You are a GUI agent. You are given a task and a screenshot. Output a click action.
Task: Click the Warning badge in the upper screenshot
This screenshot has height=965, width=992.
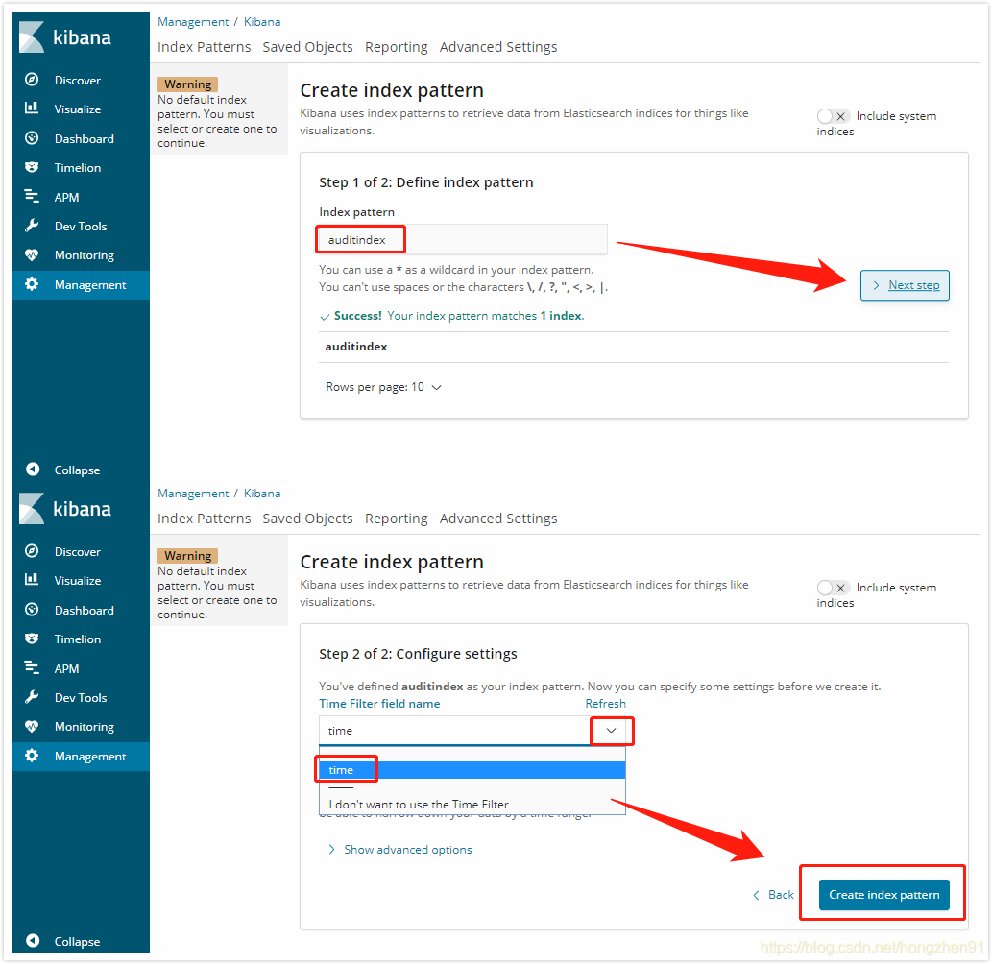[x=188, y=84]
